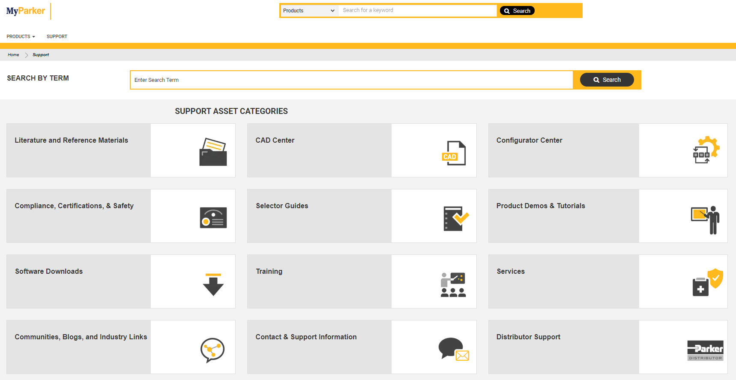The image size is (736, 380).
Task: Open the Product Demos presenter icon
Action: 705,220
